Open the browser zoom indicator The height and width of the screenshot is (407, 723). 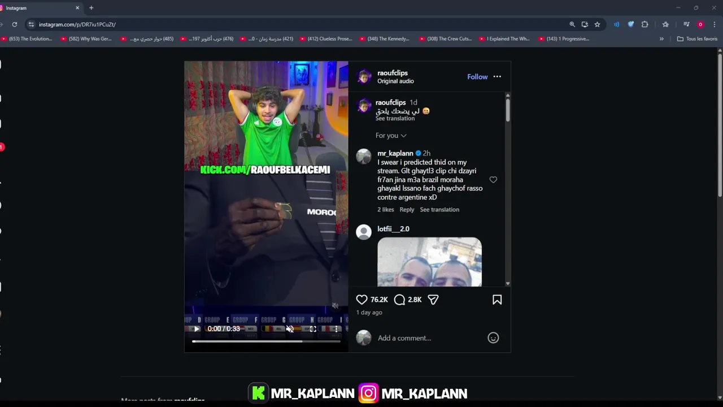(x=572, y=24)
